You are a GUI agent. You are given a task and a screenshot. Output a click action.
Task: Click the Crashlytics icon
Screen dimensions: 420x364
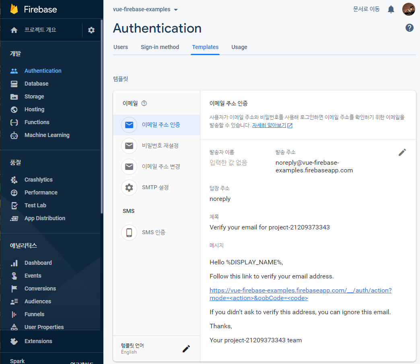tap(14, 180)
